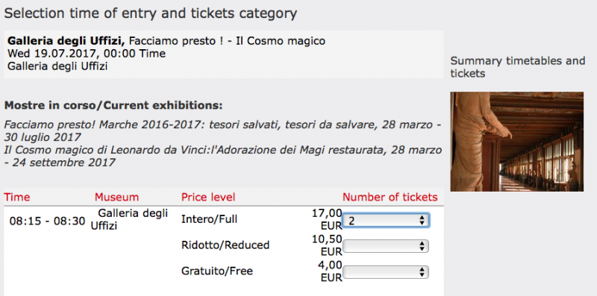Click the Mostre in corso/Current exhibitions heading
The height and width of the screenshot is (296, 597).
pos(113,105)
